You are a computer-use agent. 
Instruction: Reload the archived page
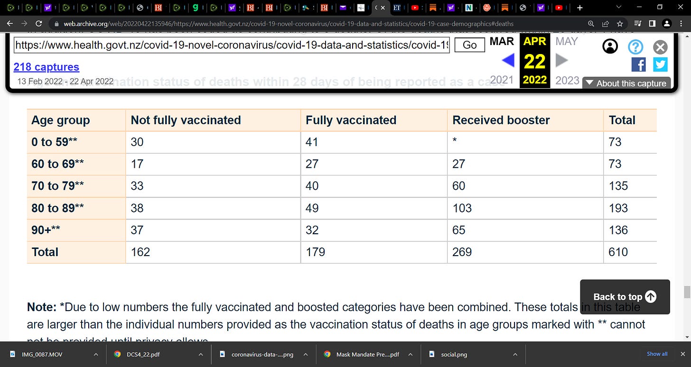coord(39,23)
